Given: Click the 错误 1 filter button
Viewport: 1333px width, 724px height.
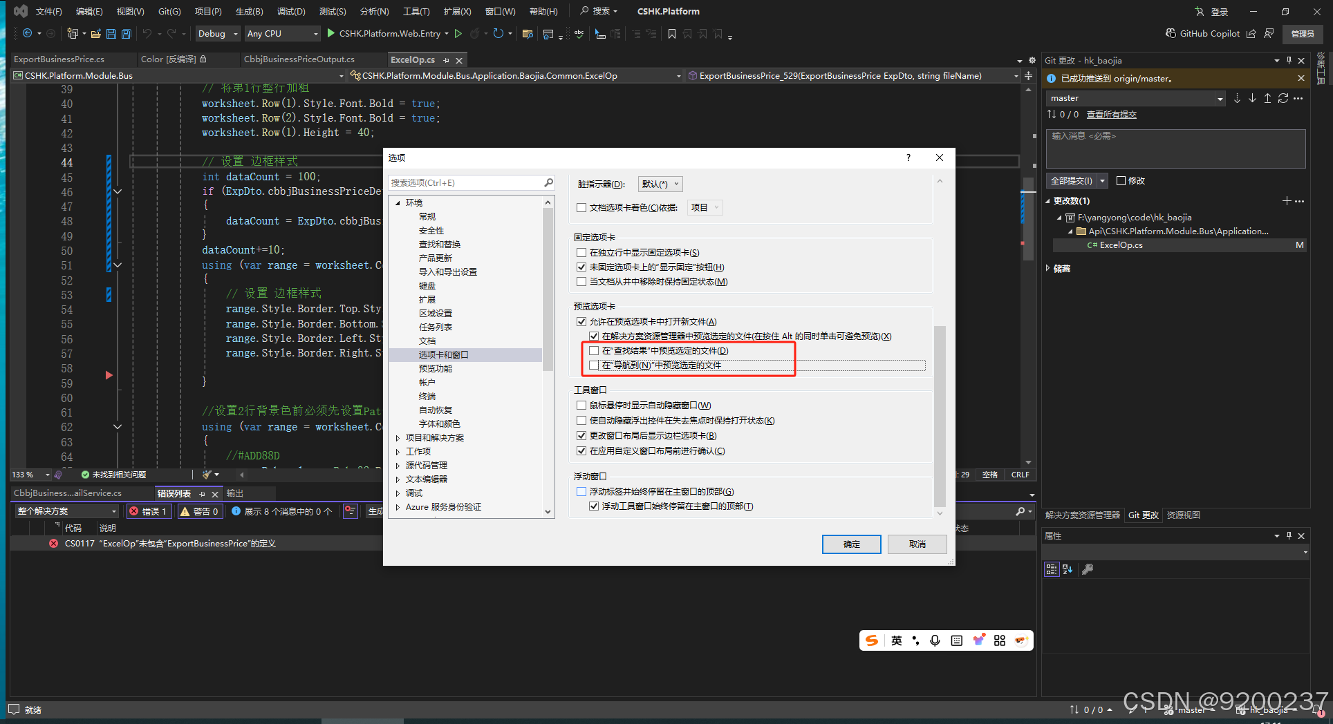Looking at the screenshot, I should pyautogui.click(x=149, y=511).
